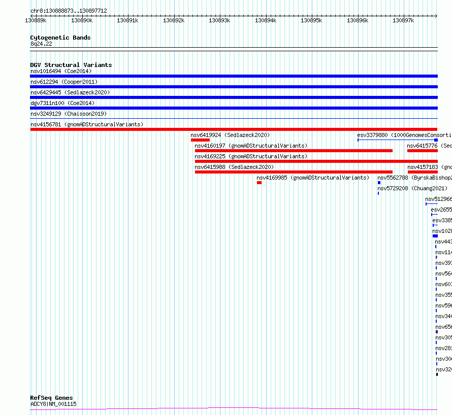Click the chr8:130888873..130897712 coordinate label
This screenshot has width=452, height=415.
(x=69, y=11)
